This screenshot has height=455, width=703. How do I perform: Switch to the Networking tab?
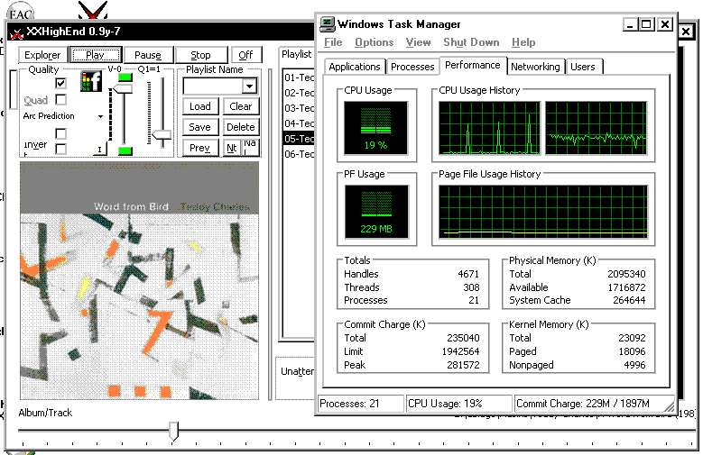pyautogui.click(x=535, y=67)
